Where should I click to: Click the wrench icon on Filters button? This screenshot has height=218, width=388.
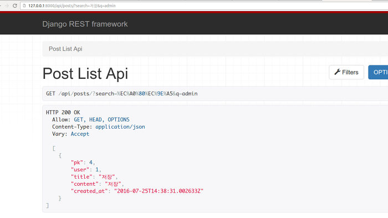click(x=337, y=72)
